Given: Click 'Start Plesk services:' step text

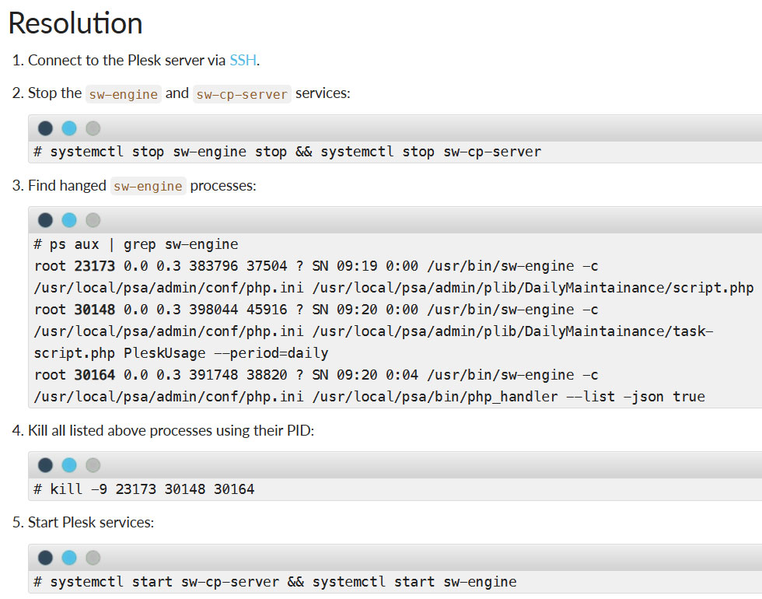Looking at the screenshot, I should pyautogui.click(x=91, y=523).
